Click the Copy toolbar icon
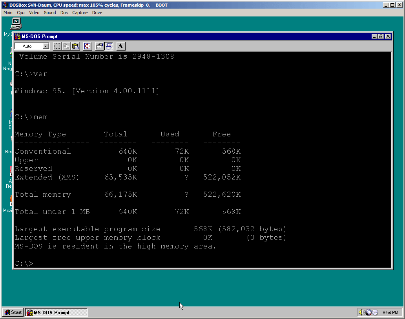Image resolution: width=405 pixels, height=319 pixels. 66,46
